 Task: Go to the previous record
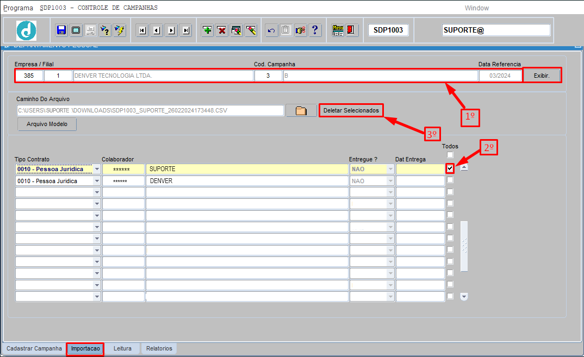(157, 30)
